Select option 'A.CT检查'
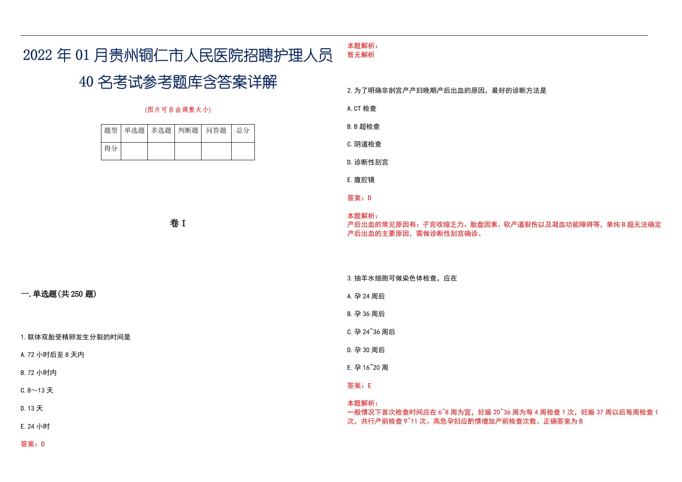The height and width of the screenshot is (482, 682). 362,109
